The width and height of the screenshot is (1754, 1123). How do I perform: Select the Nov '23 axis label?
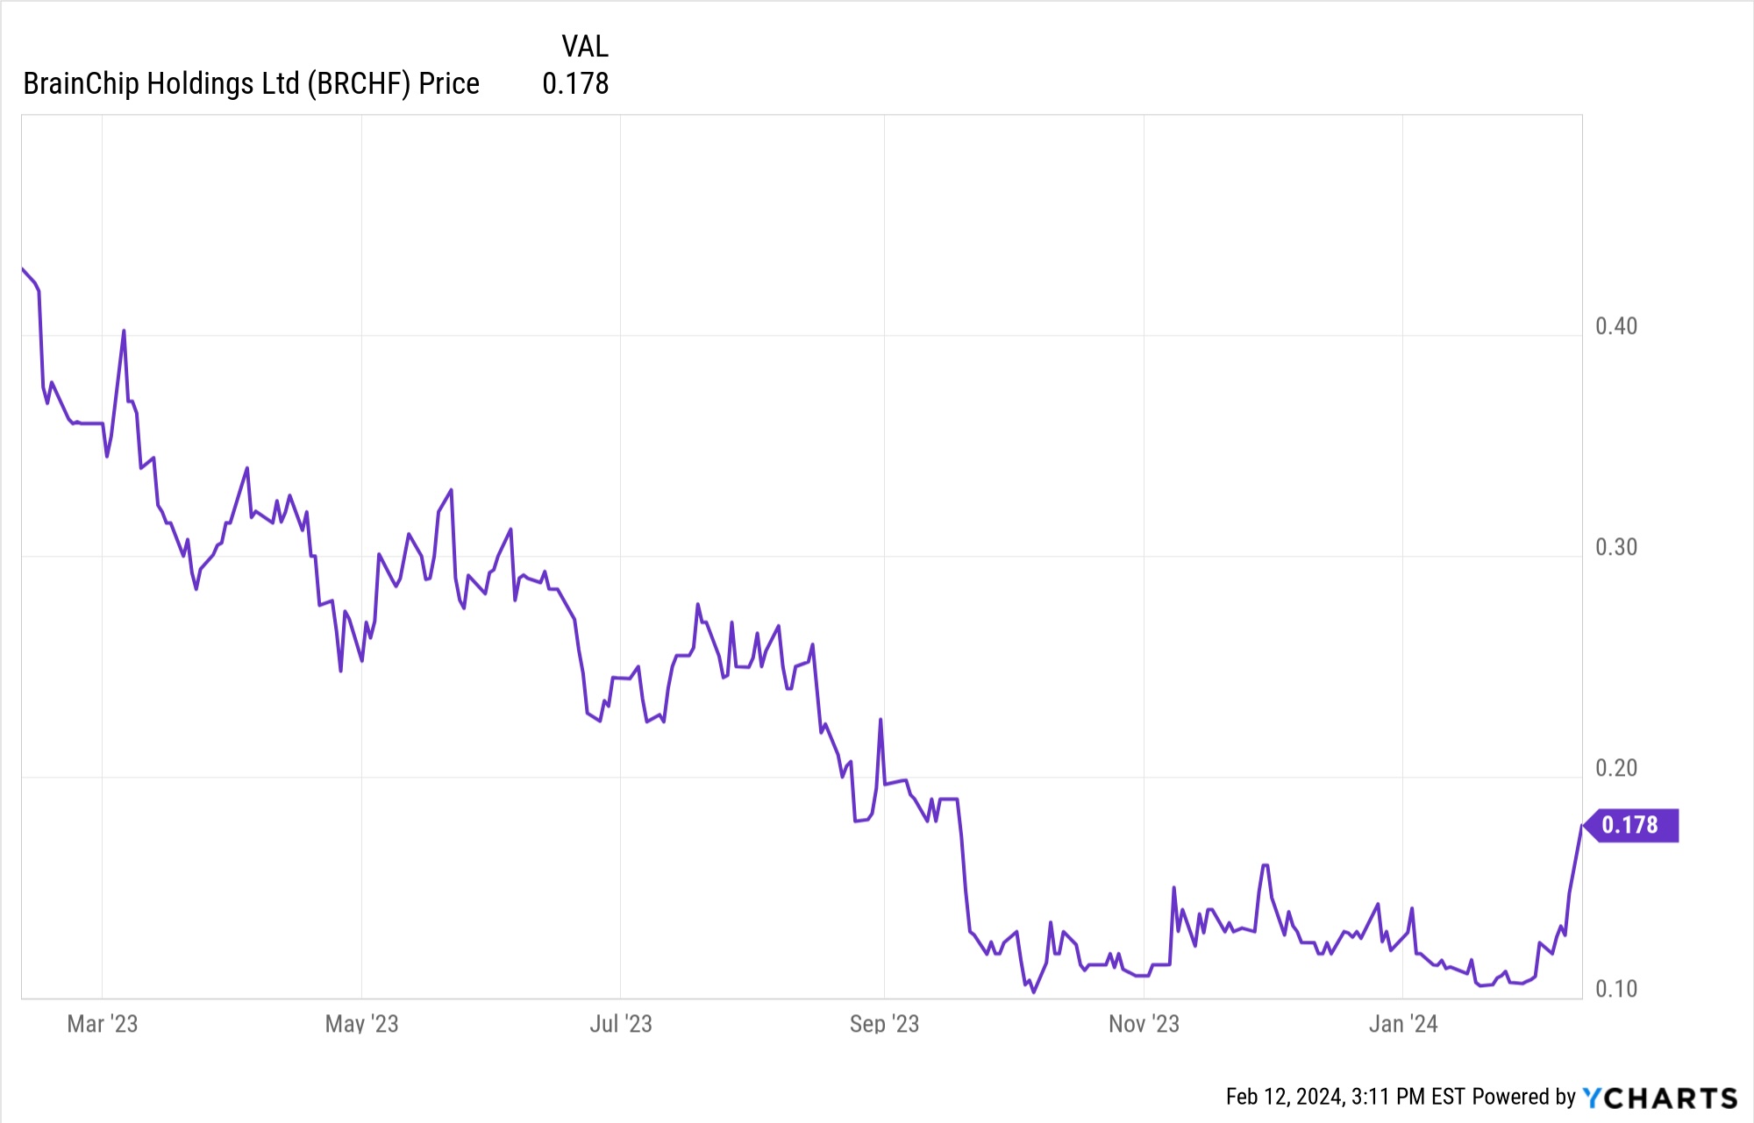click(1144, 1024)
